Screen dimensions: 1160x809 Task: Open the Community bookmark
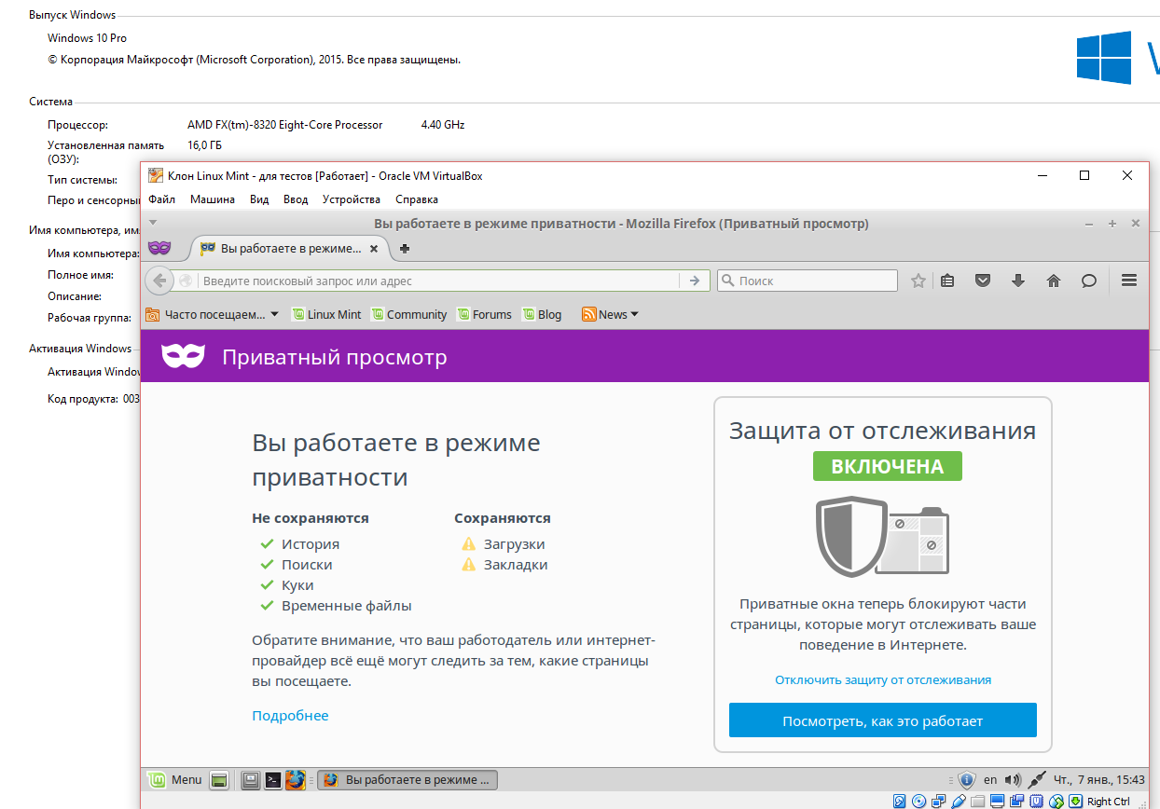pos(408,315)
